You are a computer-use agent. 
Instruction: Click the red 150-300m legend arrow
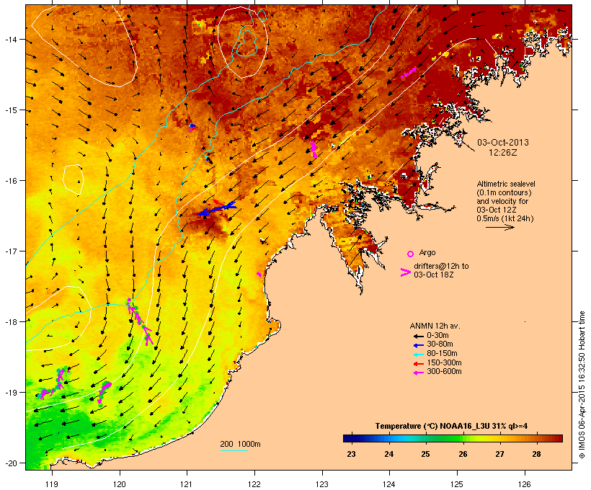coord(419,363)
